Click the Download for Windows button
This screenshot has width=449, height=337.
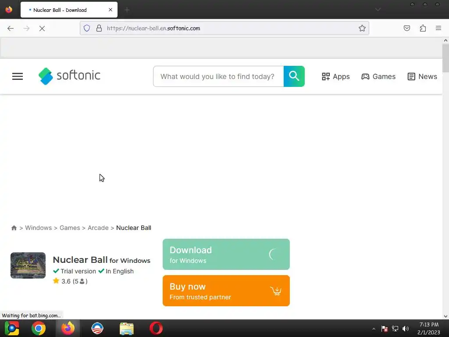(x=226, y=254)
